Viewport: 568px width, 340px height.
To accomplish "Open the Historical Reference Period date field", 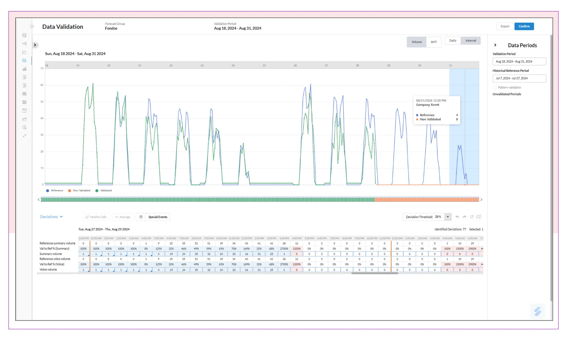I will click(519, 78).
